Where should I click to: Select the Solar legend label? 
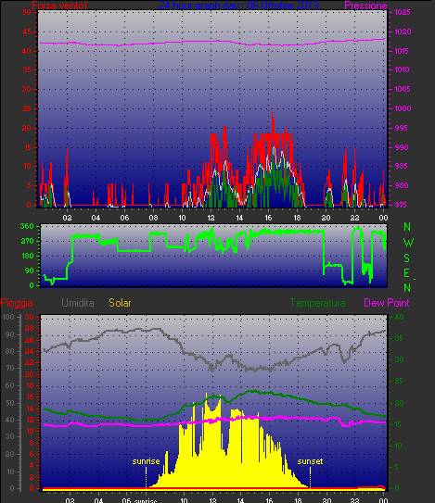pos(120,303)
